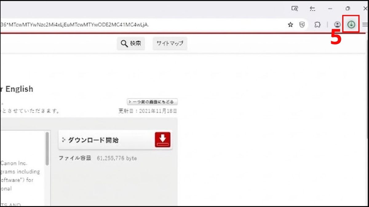Open the サイトマップ link
The width and height of the screenshot is (369, 207).
[170, 44]
